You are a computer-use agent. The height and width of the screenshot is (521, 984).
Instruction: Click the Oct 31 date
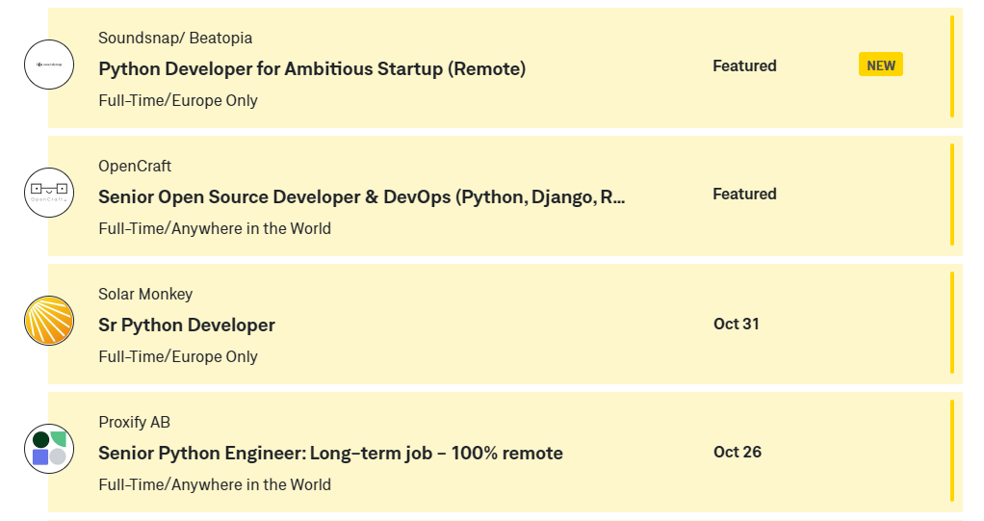737,324
